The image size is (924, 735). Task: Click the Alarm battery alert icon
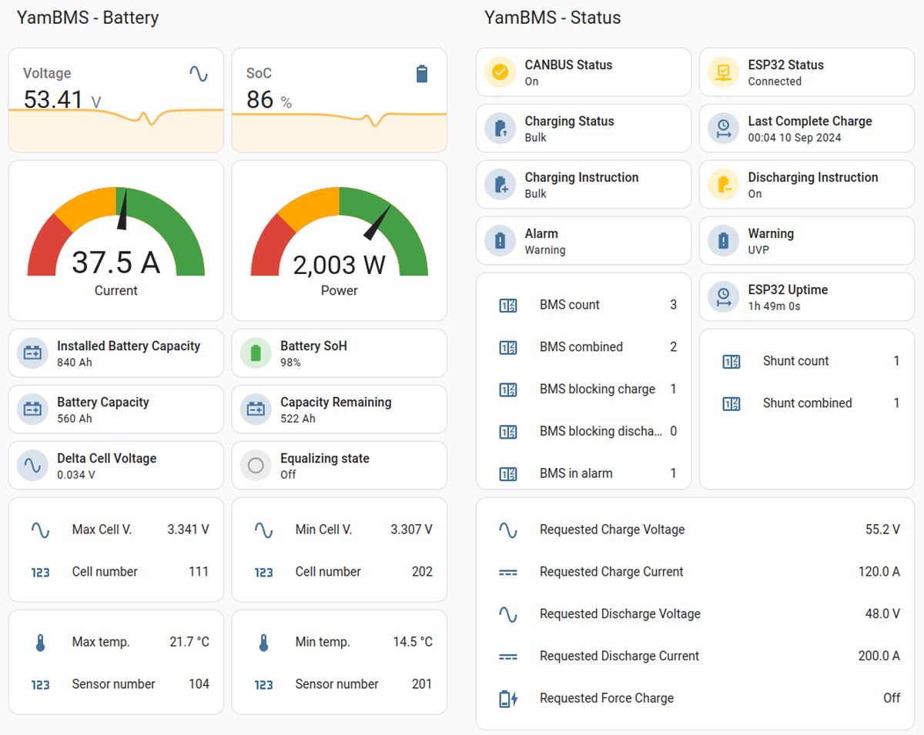[x=500, y=241]
